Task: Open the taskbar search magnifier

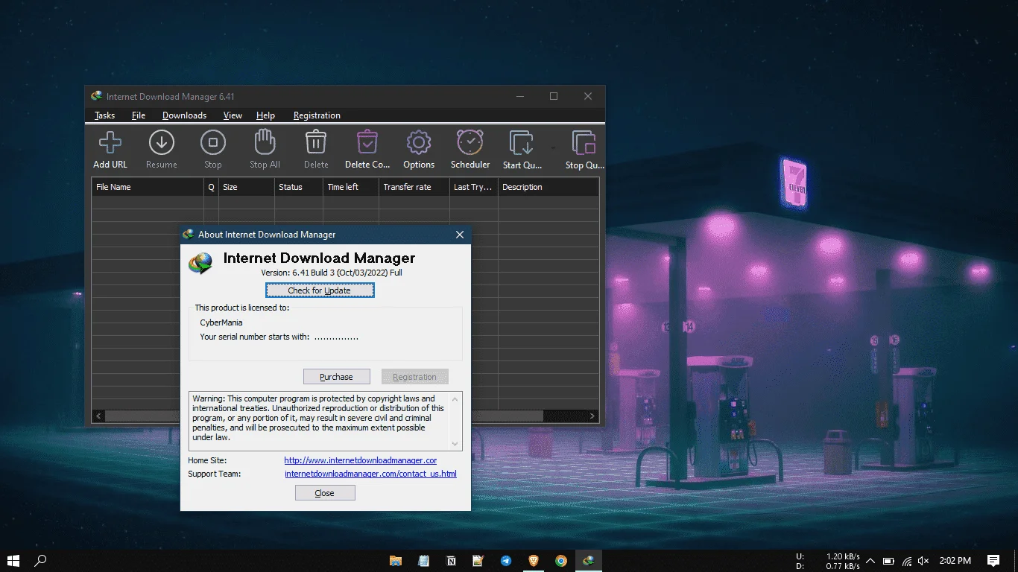Action: [x=41, y=561]
